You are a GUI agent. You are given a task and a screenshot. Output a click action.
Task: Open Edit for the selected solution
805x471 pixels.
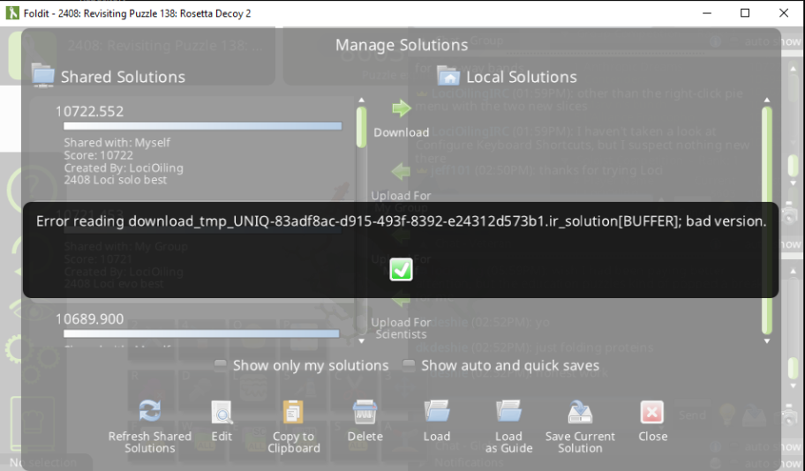pos(222,412)
